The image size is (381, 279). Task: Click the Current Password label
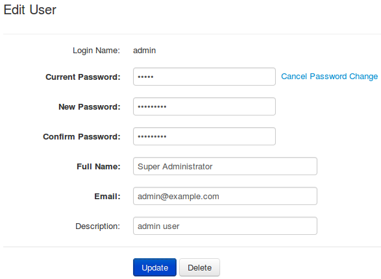[83, 77]
